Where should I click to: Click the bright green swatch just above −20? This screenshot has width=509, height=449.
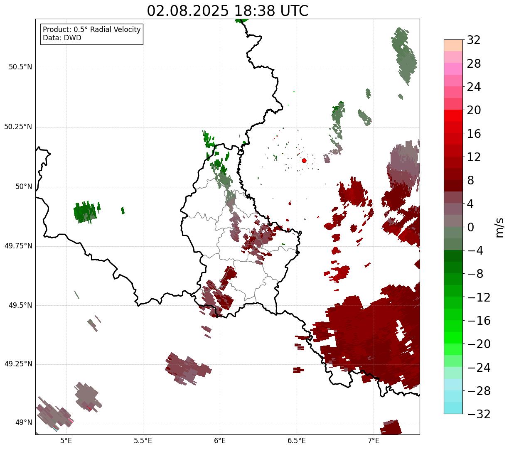(x=453, y=338)
